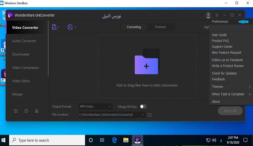Expand the Themes submenu
The image size is (253, 146).
(x=230, y=87)
